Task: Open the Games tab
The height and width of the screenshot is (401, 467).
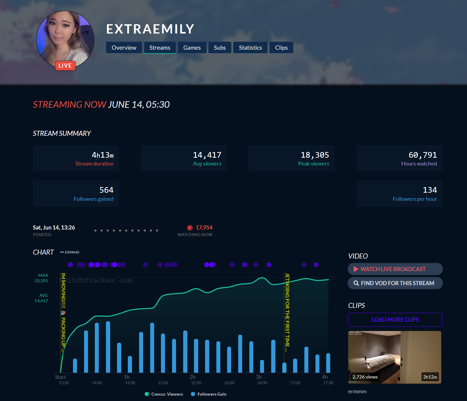Action: point(192,48)
